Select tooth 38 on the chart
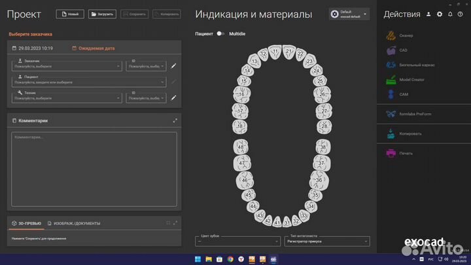The width and height of the screenshot is (471, 265). coord(323,147)
